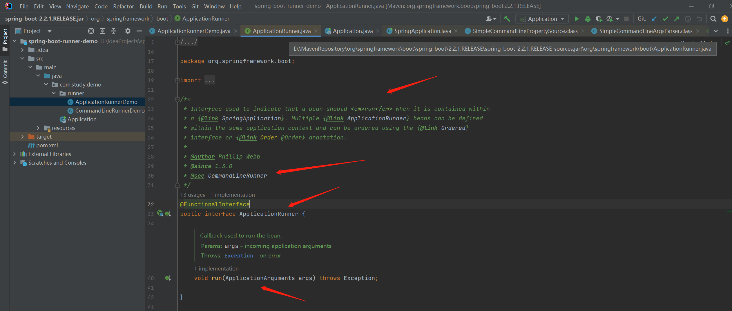Expand Scratches and Consoles
Viewport: 732px width, 311px height.
[15, 163]
